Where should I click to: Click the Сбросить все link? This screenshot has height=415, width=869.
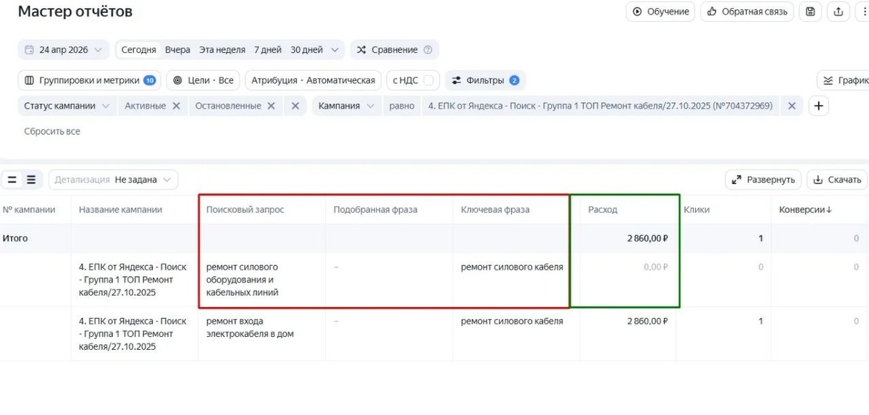[x=52, y=132]
